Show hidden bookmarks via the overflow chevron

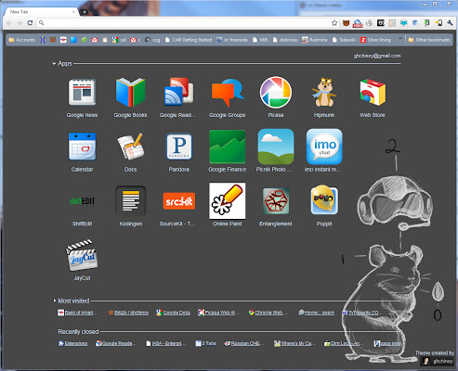coord(400,39)
